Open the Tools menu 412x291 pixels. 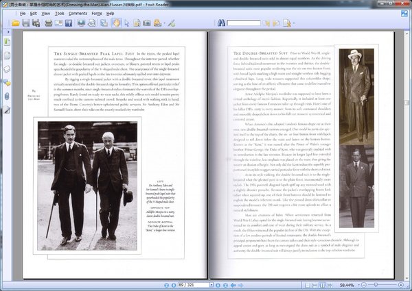pos(60,13)
